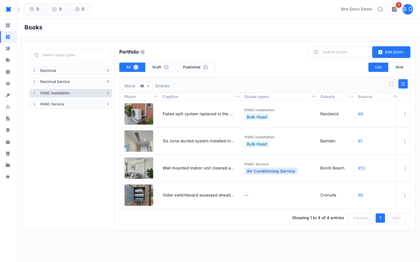Switch to the All tab
Image resolution: width=420 pixels, height=262 pixels.
pos(132,67)
